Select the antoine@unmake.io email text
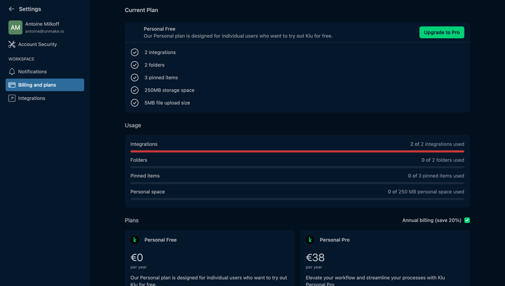 coord(45,31)
